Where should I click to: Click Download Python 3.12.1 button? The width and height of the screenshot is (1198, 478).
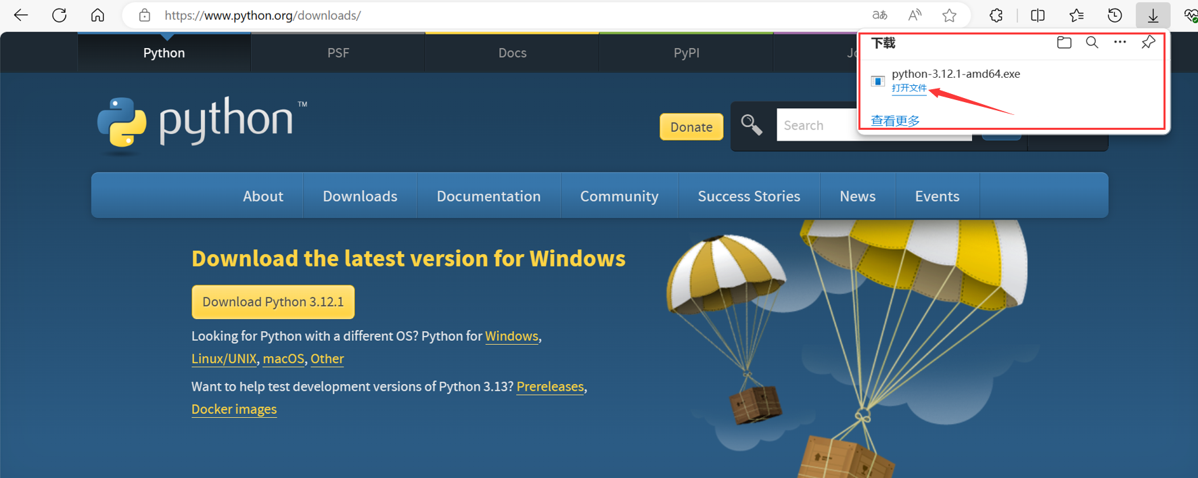pyautogui.click(x=273, y=302)
